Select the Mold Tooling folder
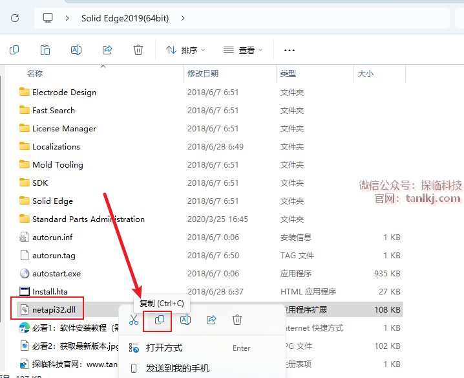The image size is (464, 378). [x=58, y=165]
